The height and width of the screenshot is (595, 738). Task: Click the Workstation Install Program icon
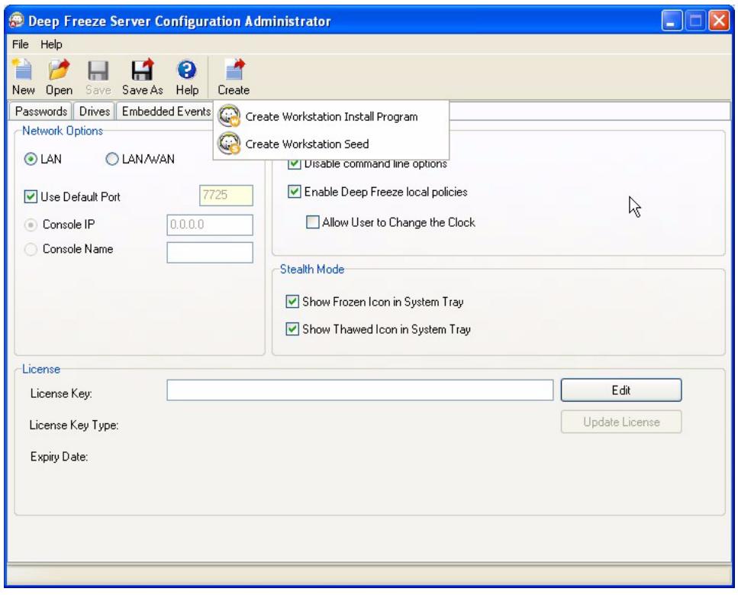click(229, 116)
